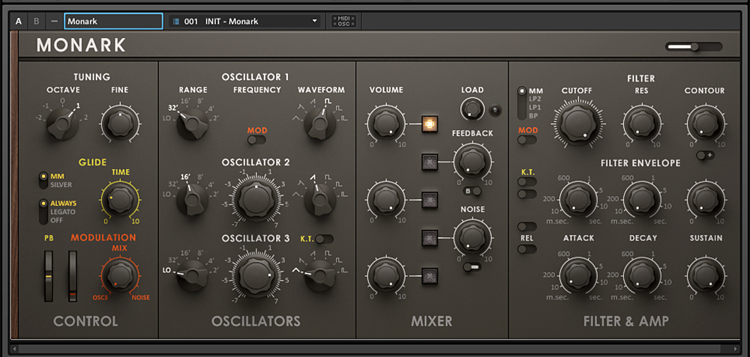The height and width of the screenshot is (357, 750).
Task: Click the MM/LP2/LP1/BP filter mode switch
Action: click(521, 103)
